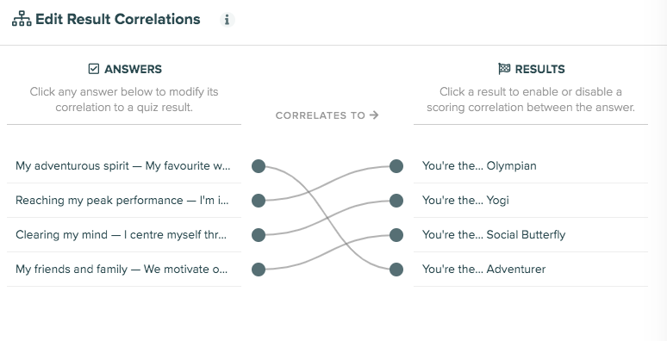Viewport: 667px width, 341px height.
Task: Click the You're the... Social Butterfly result
Action: tap(531, 235)
